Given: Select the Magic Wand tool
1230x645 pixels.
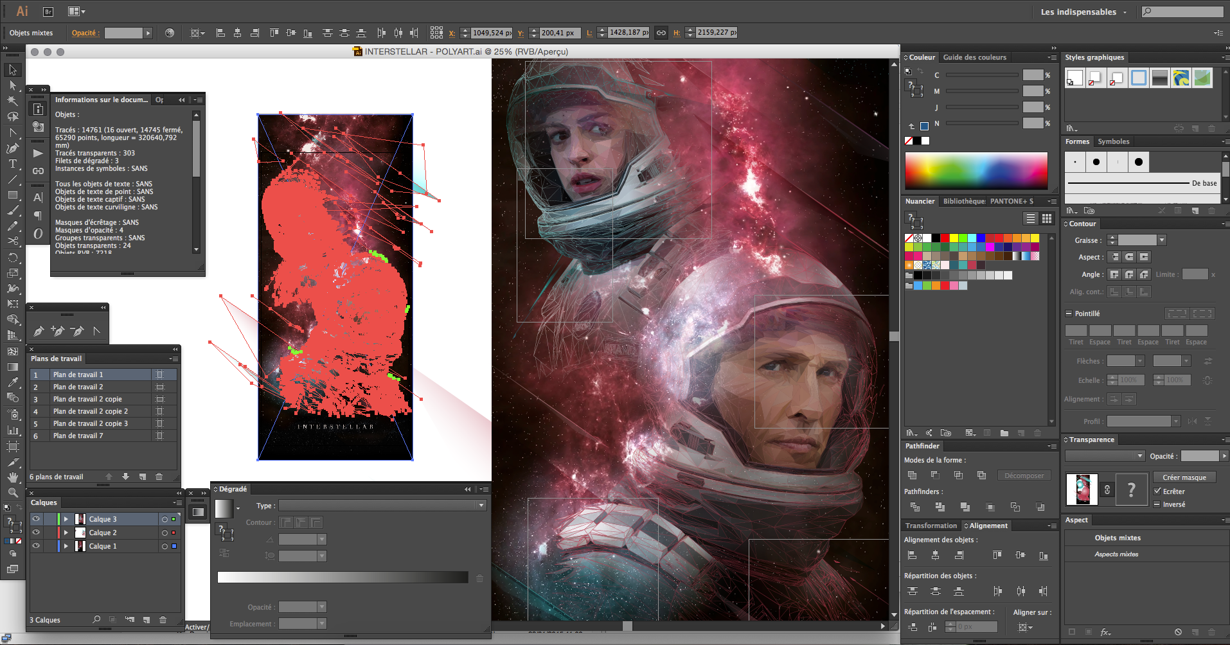Looking at the screenshot, I should [12, 101].
